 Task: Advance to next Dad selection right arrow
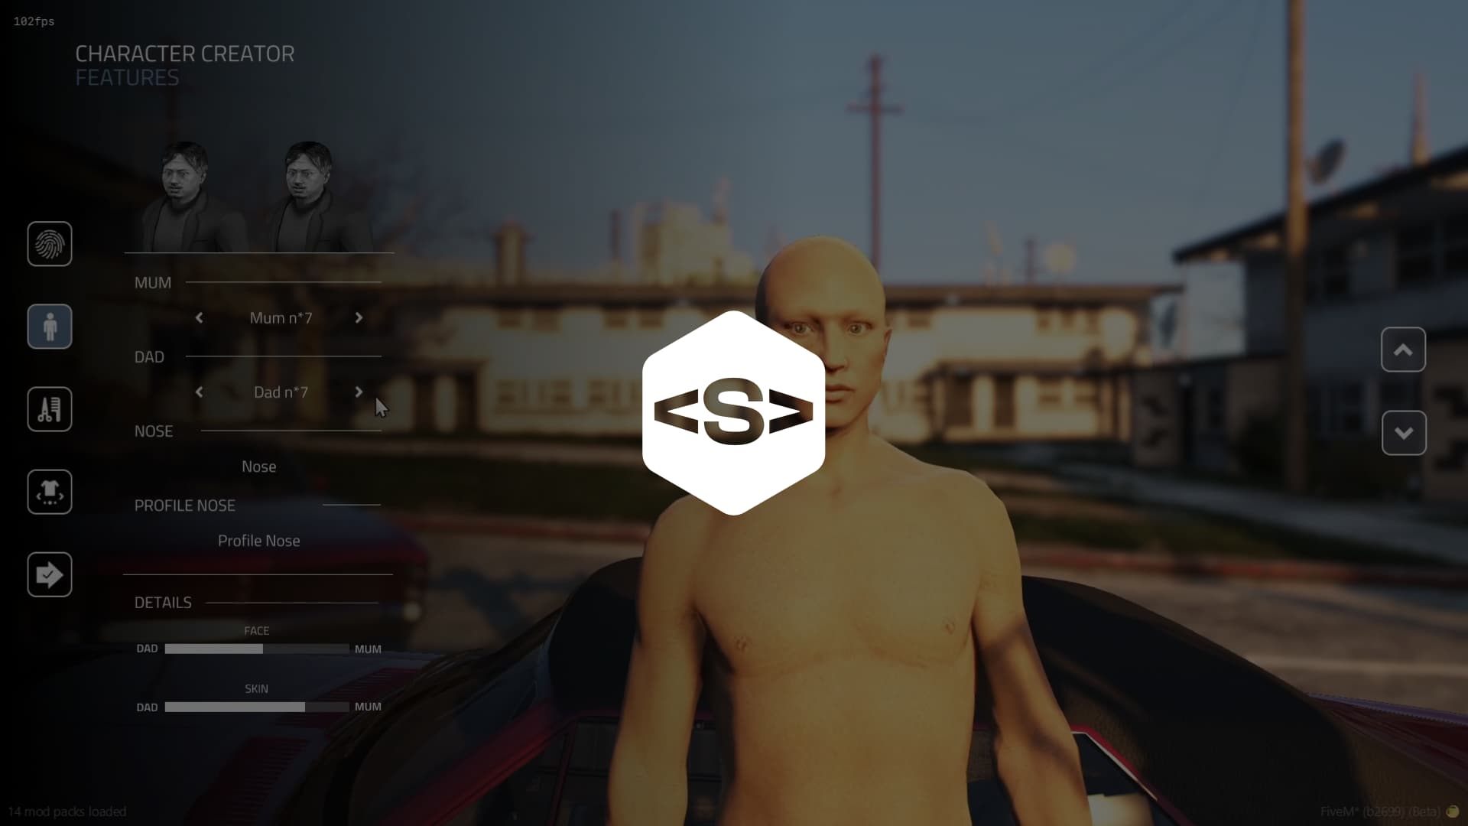[x=359, y=392]
